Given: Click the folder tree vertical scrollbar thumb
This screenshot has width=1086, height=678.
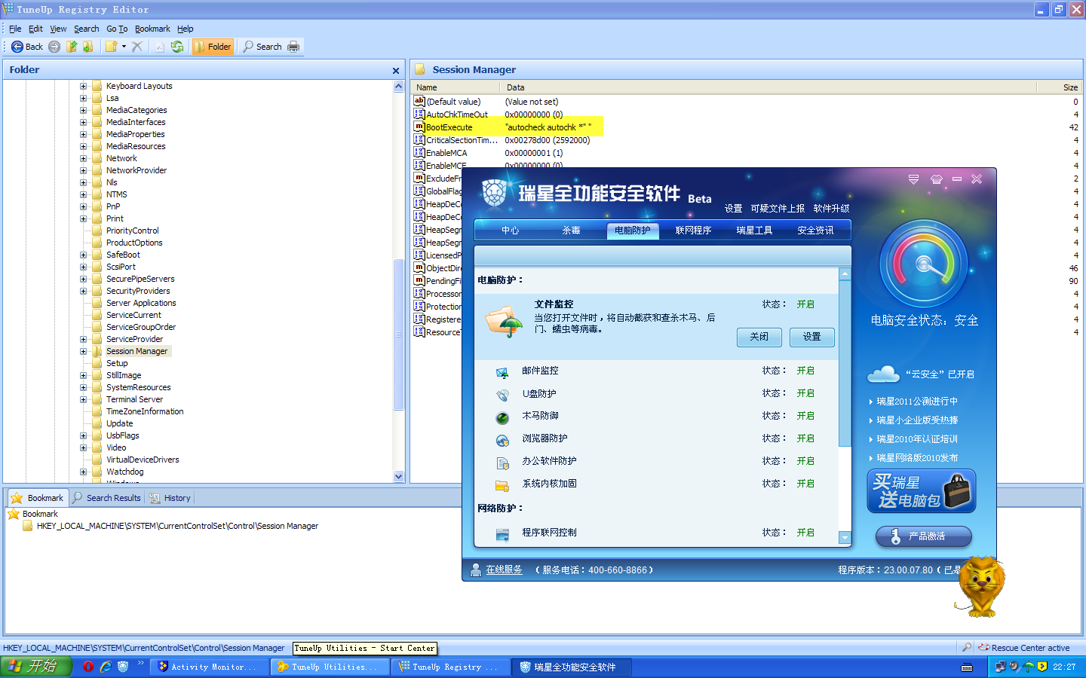Looking at the screenshot, I should coord(399,334).
